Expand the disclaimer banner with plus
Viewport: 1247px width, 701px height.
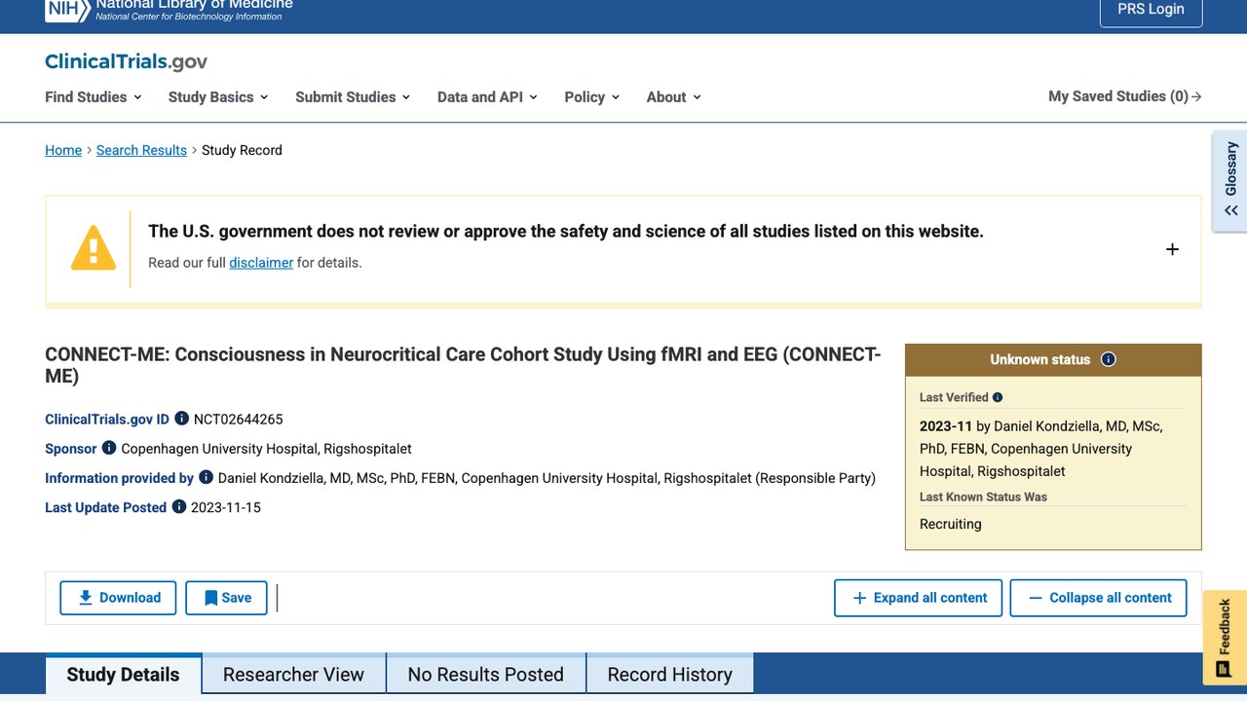(x=1172, y=249)
